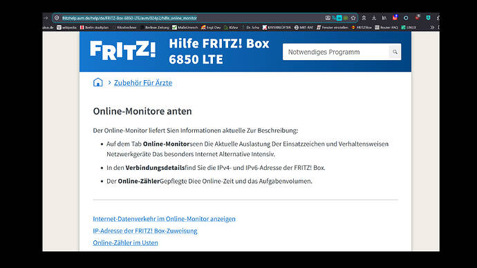Click the teal shield extension icon

pos(429,18)
